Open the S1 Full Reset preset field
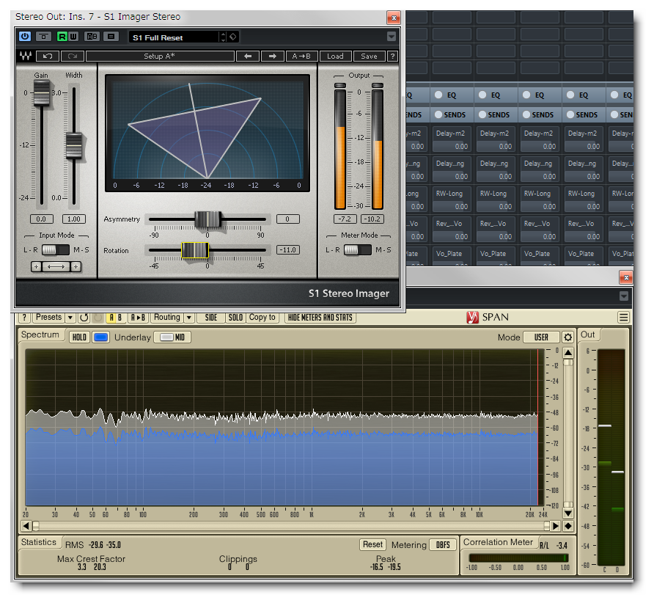 174,37
